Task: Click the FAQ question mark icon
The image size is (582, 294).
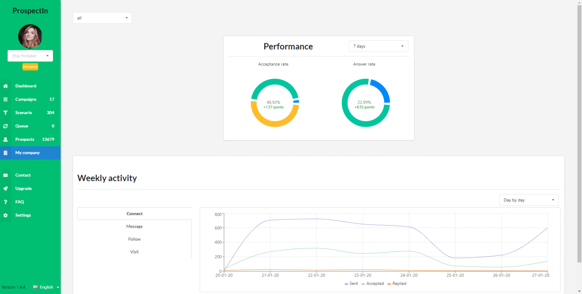Action: coord(5,202)
